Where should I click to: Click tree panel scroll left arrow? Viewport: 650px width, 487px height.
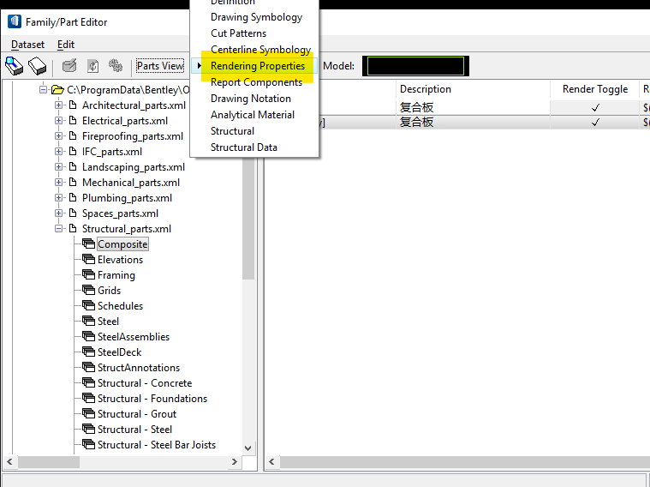click(9, 461)
